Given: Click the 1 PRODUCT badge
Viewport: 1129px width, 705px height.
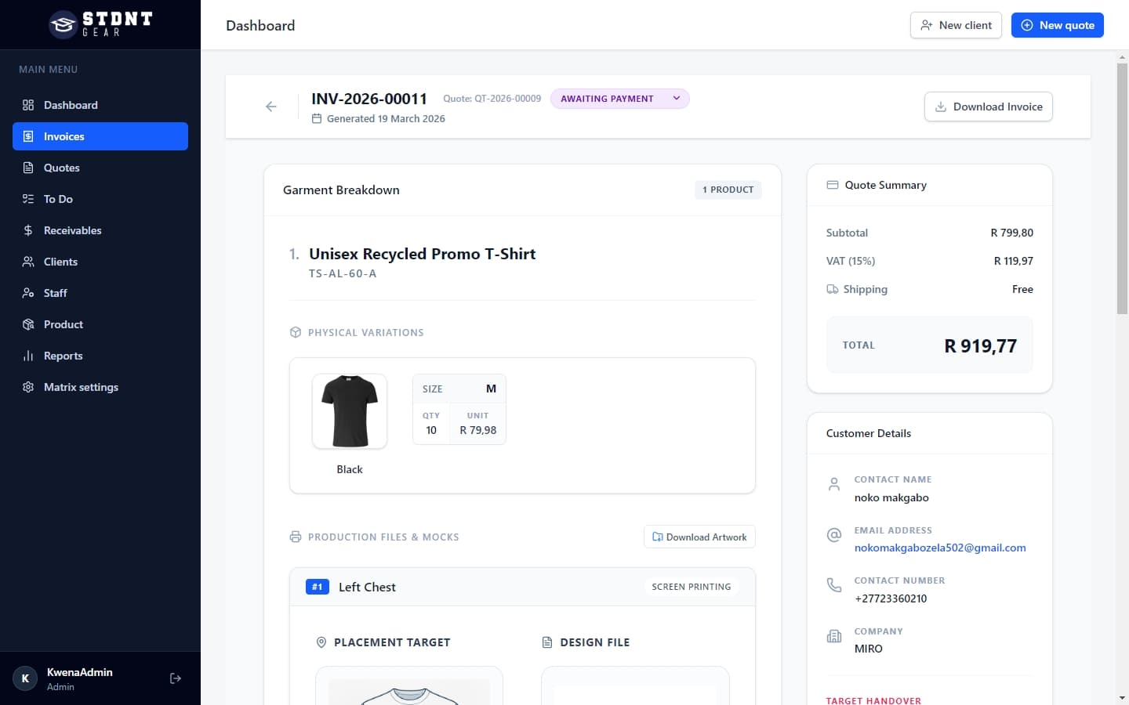Looking at the screenshot, I should tap(728, 190).
